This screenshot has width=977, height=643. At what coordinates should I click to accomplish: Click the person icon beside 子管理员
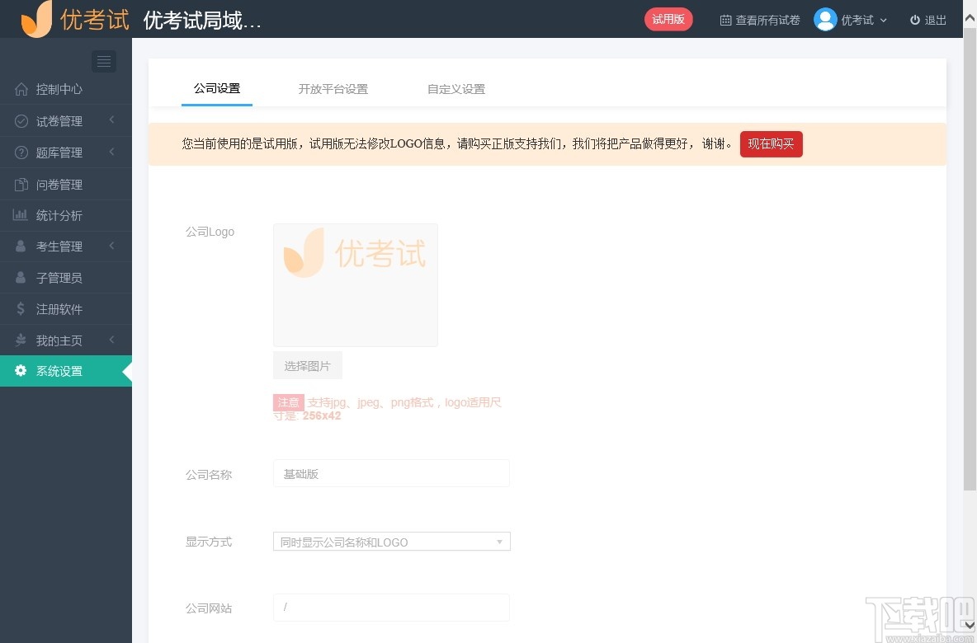pos(21,278)
